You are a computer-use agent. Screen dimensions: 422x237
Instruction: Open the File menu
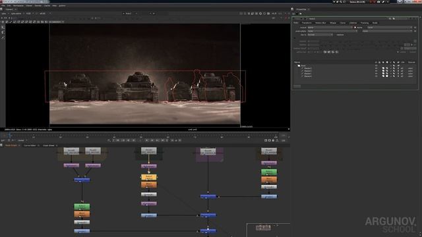coord(3,6)
